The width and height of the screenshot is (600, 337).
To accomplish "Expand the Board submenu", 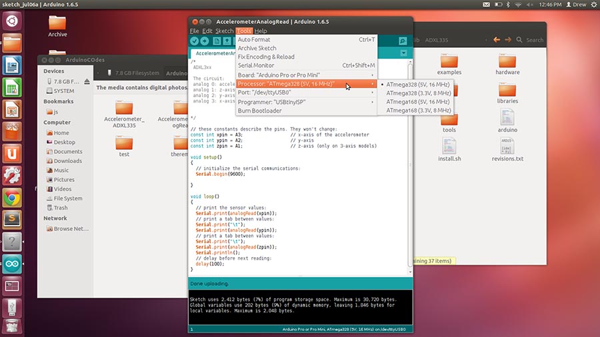I will pyautogui.click(x=306, y=75).
